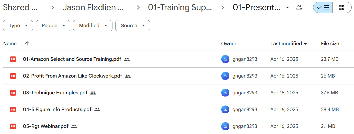Navigate to 01-Training Sup... breadcrumb

click(x=180, y=8)
